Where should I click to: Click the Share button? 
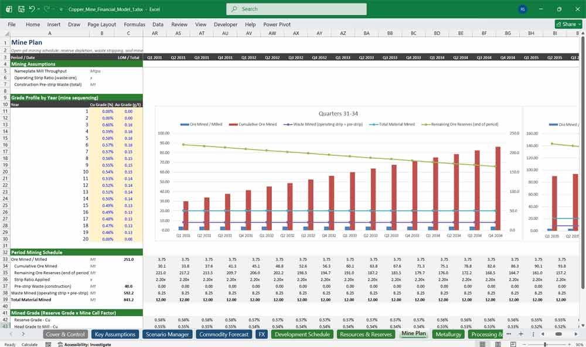click(568, 24)
